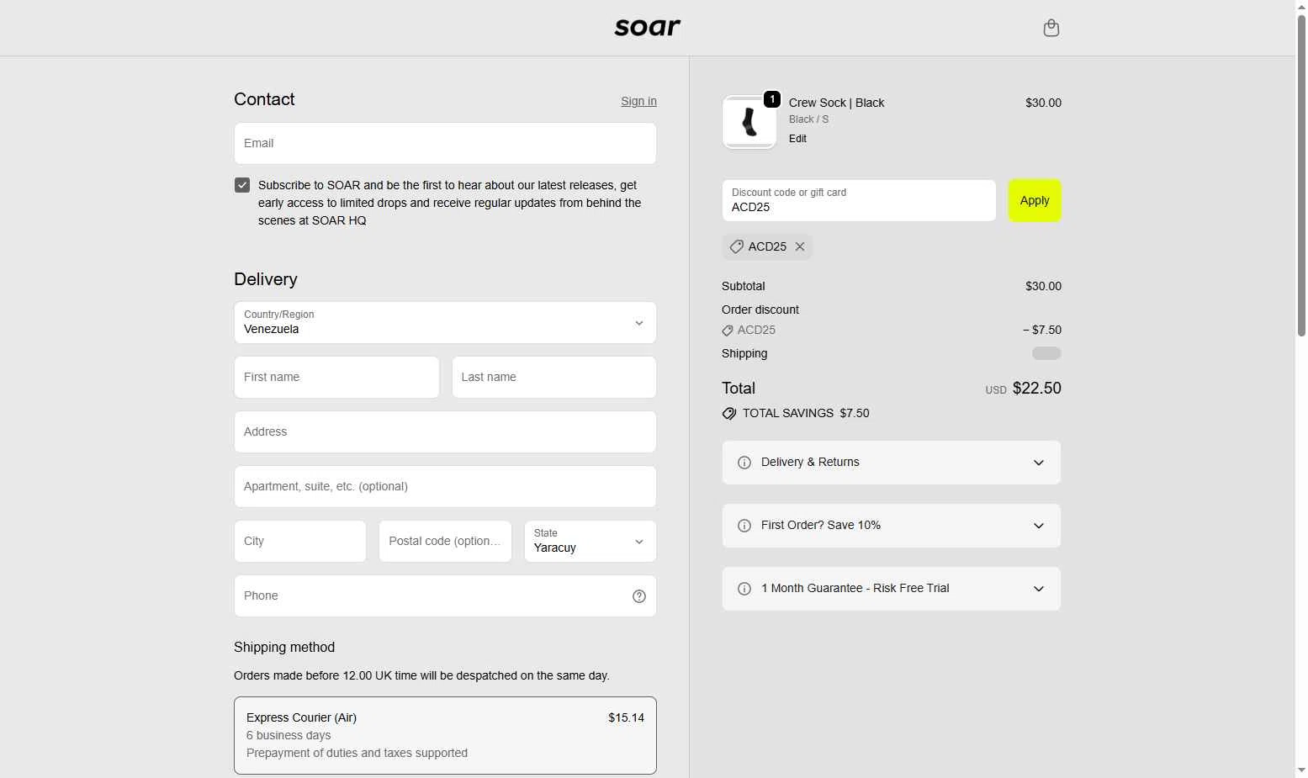Click the Express Courier price $15.14
This screenshot has width=1308, height=778.
click(x=626, y=718)
